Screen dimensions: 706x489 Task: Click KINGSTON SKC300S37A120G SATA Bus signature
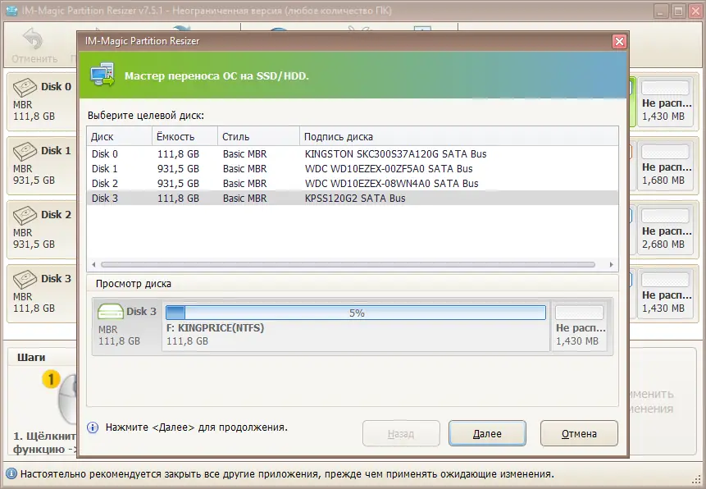coord(395,153)
